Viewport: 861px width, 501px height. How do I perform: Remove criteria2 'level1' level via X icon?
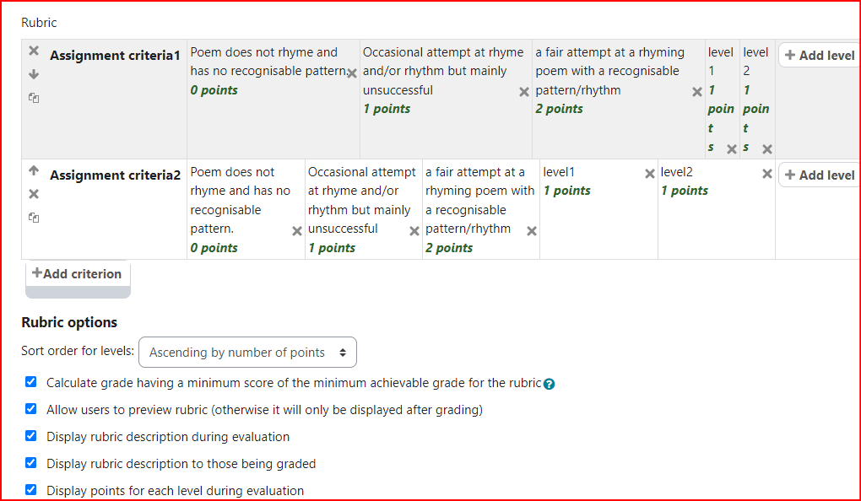click(650, 174)
